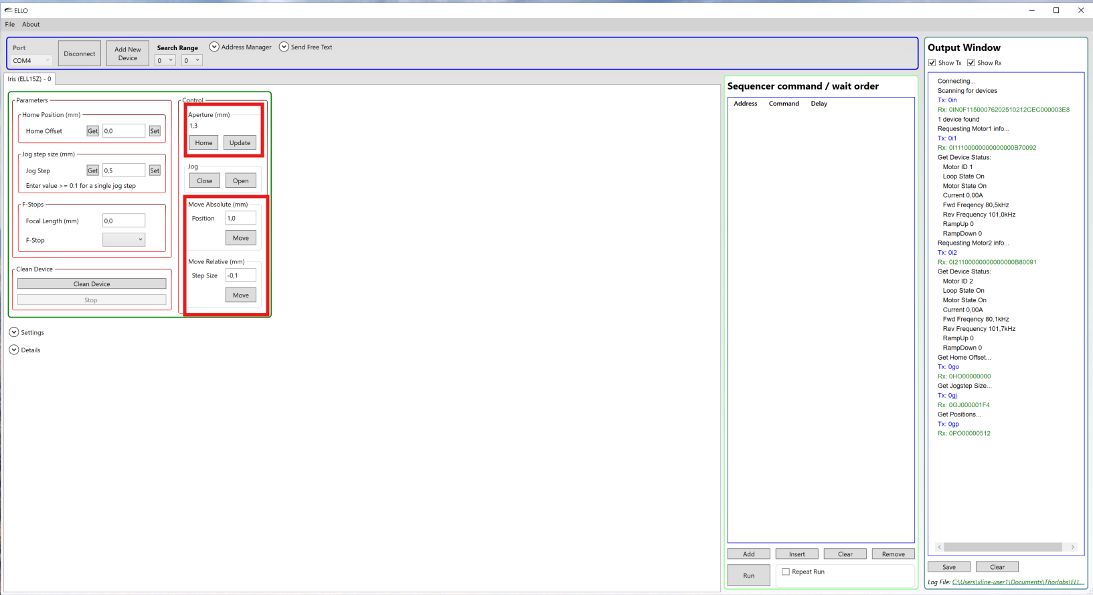Click the Run sequencer button

point(748,575)
